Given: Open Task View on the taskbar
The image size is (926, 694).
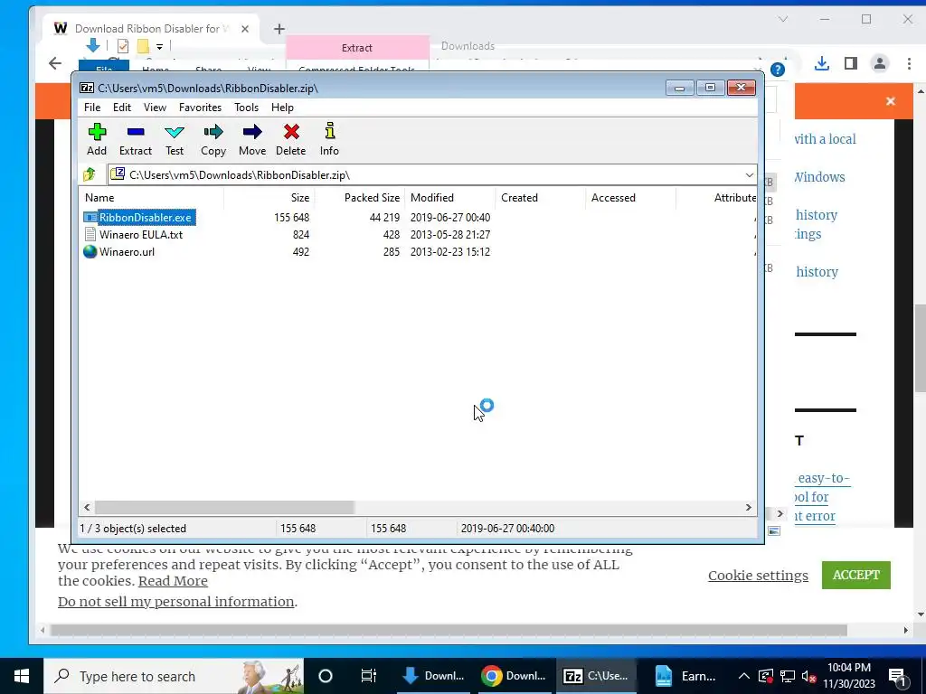Looking at the screenshot, I should coord(369,676).
